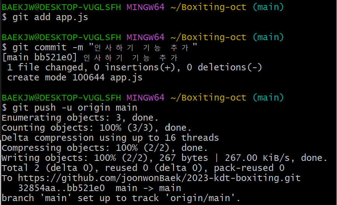Click 'Counting objects: 100% (3/3)' line
Image resolution: width=337 pixels, height=205 pixels.
tap(96, 128)
